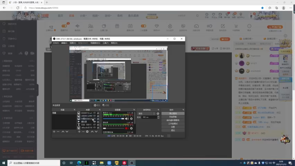
Task: Toggle visibility of the last listed source
Action: 94,127
